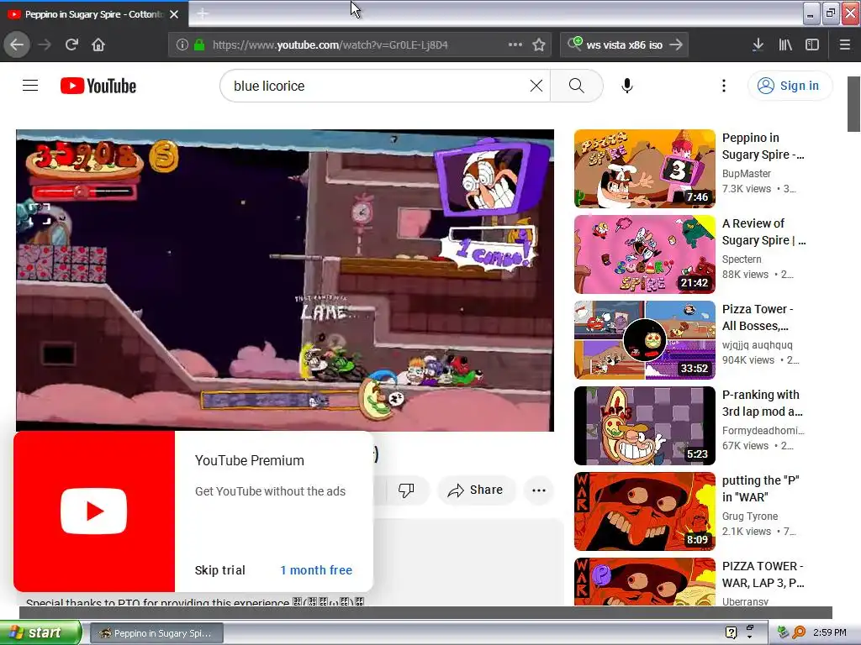Click the 'A Review of Sugary Spire |' title
This screenshot has width=861, height=645.
pyautogui.click(x=763, y=232)
